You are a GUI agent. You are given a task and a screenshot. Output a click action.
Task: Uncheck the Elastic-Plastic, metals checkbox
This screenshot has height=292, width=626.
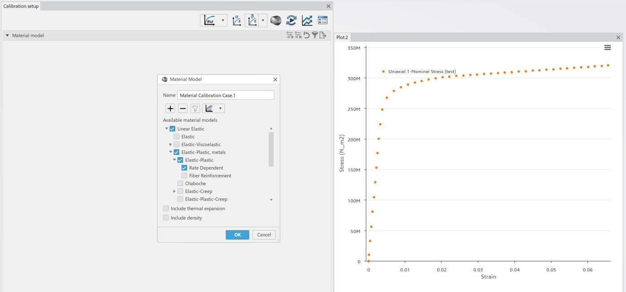click(176, 152)
